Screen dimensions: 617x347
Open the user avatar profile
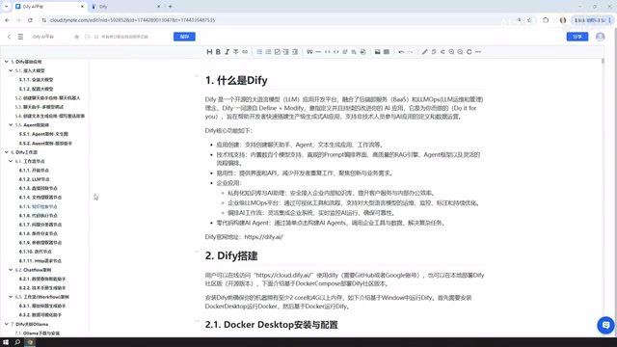600,37
